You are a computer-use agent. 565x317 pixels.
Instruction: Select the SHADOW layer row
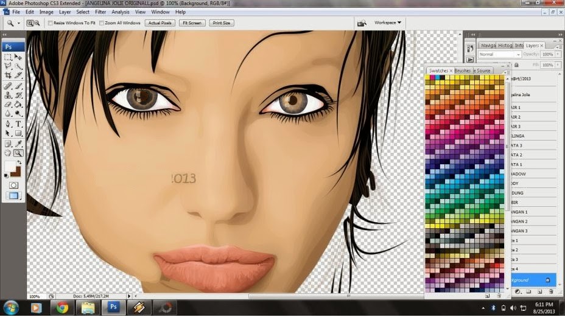point(533,174)
